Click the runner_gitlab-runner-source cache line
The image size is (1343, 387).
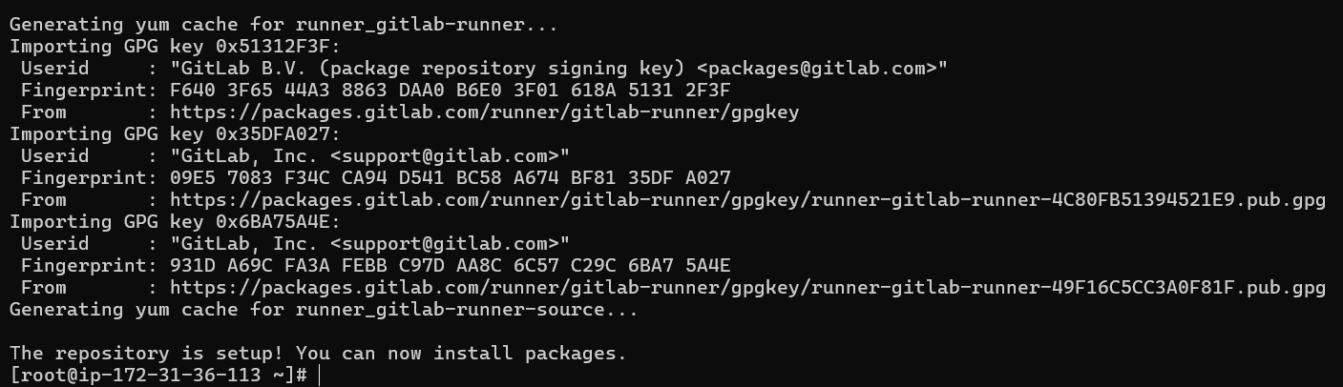(x=323, y=310)
